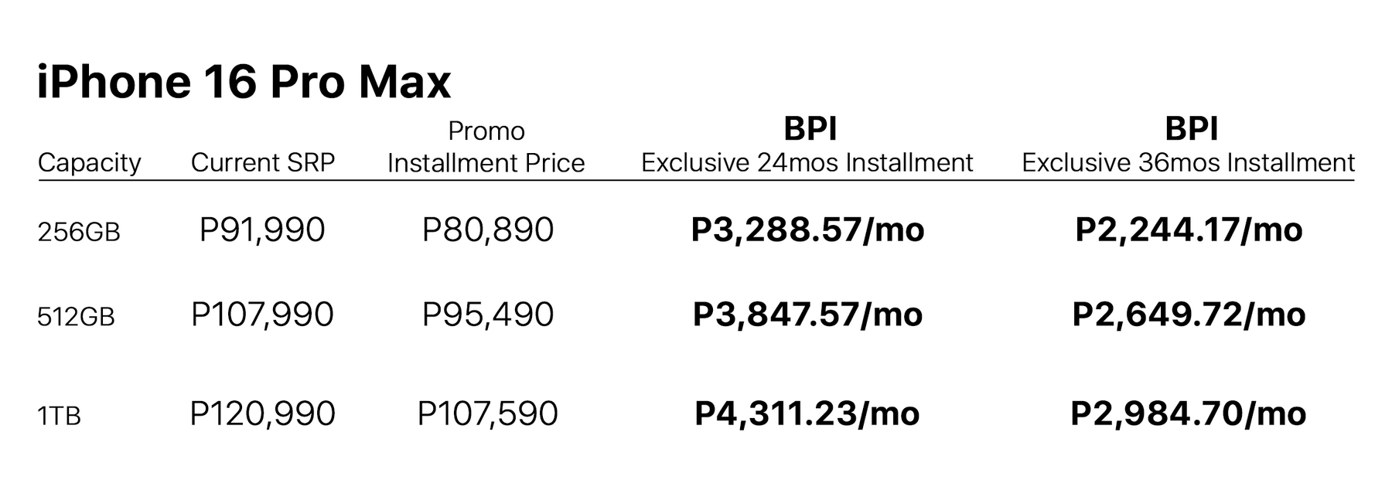
Task: Select the P2,244.17/mo installment amount
Action: [1189, 230]
